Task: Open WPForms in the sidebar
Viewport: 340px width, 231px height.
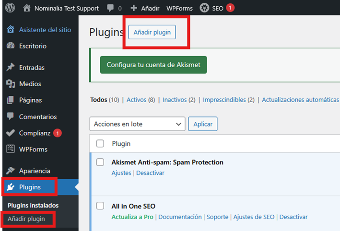Action: (x=33, y=150)
